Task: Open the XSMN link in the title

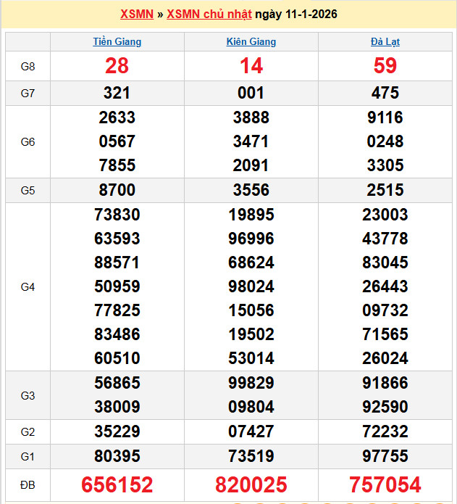Action: pos(137,15)
